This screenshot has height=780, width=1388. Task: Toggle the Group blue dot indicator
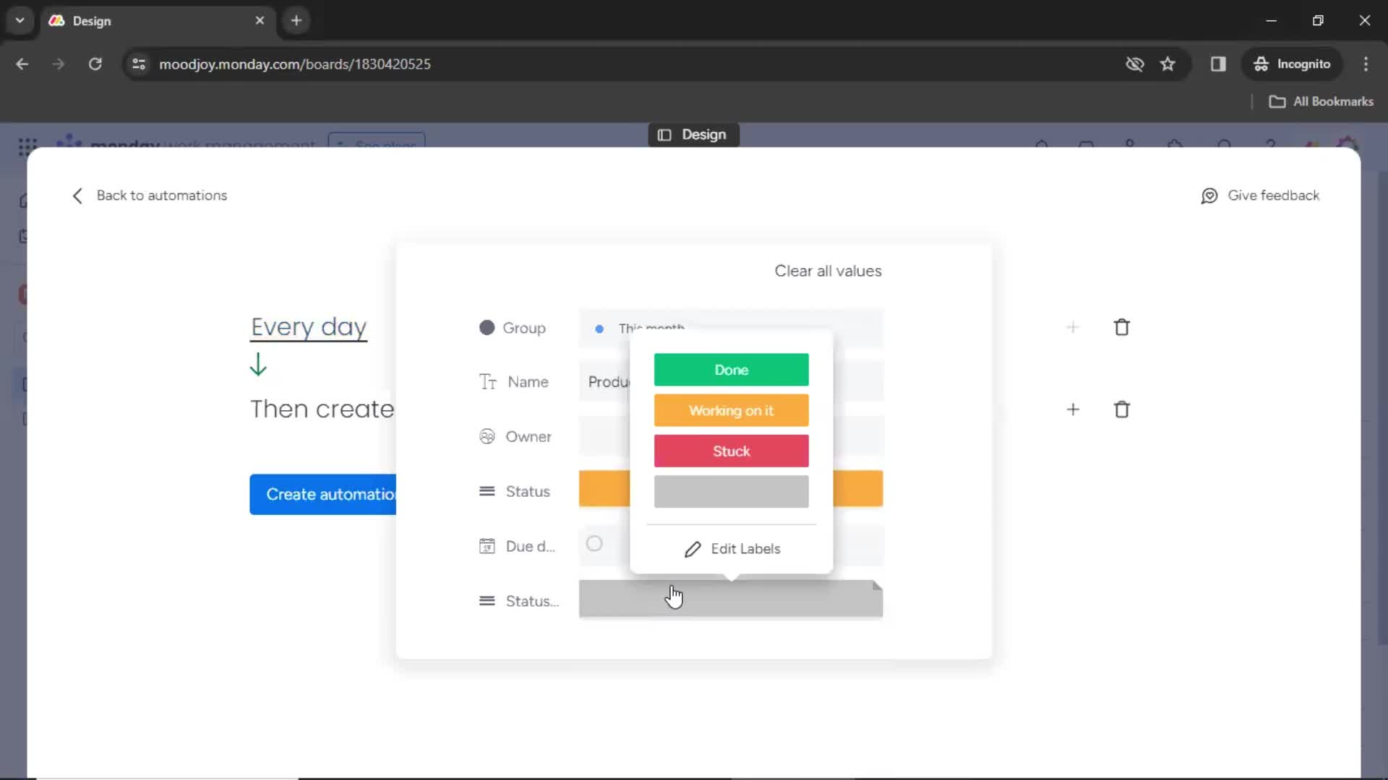(599, 326)
